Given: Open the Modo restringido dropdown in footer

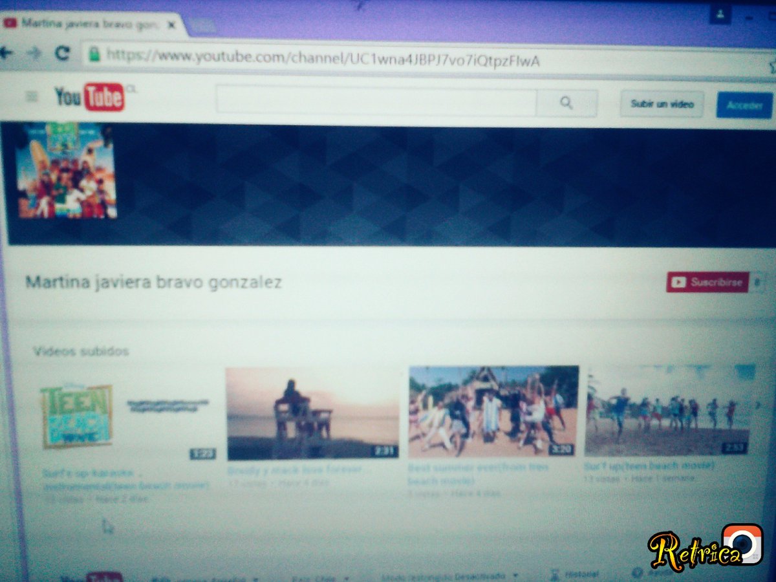Looking at the screenshot, I should point(449,576).
